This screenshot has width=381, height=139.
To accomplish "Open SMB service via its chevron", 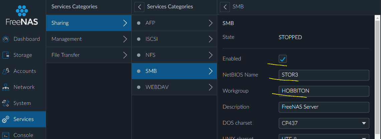I will coord(211,71).
